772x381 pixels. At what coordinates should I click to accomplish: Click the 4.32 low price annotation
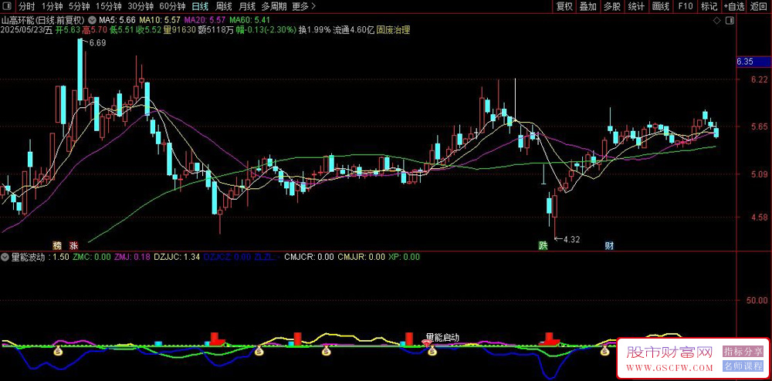(x=571, y=239)
